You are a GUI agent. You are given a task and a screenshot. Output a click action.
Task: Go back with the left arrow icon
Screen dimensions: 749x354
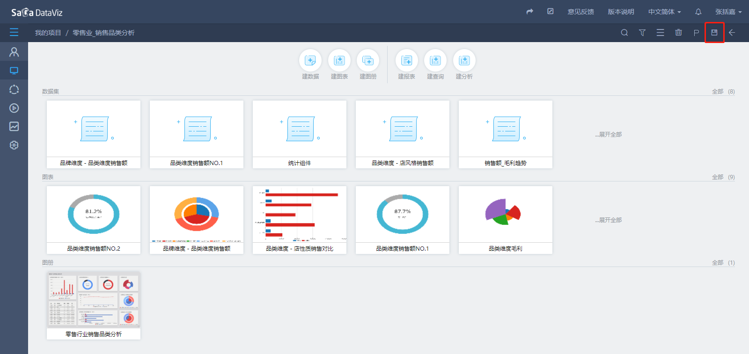[x=732, y=33]
